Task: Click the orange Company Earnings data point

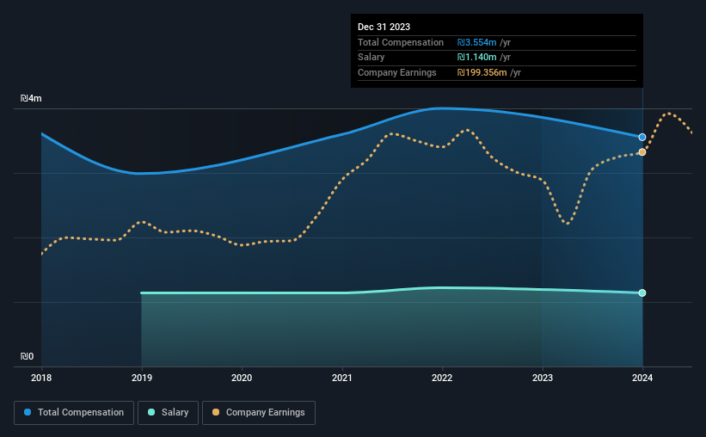Action: [x=642, y=152]
